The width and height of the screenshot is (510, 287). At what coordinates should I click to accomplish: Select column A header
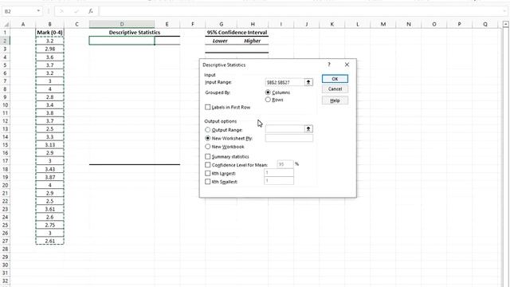23,24
